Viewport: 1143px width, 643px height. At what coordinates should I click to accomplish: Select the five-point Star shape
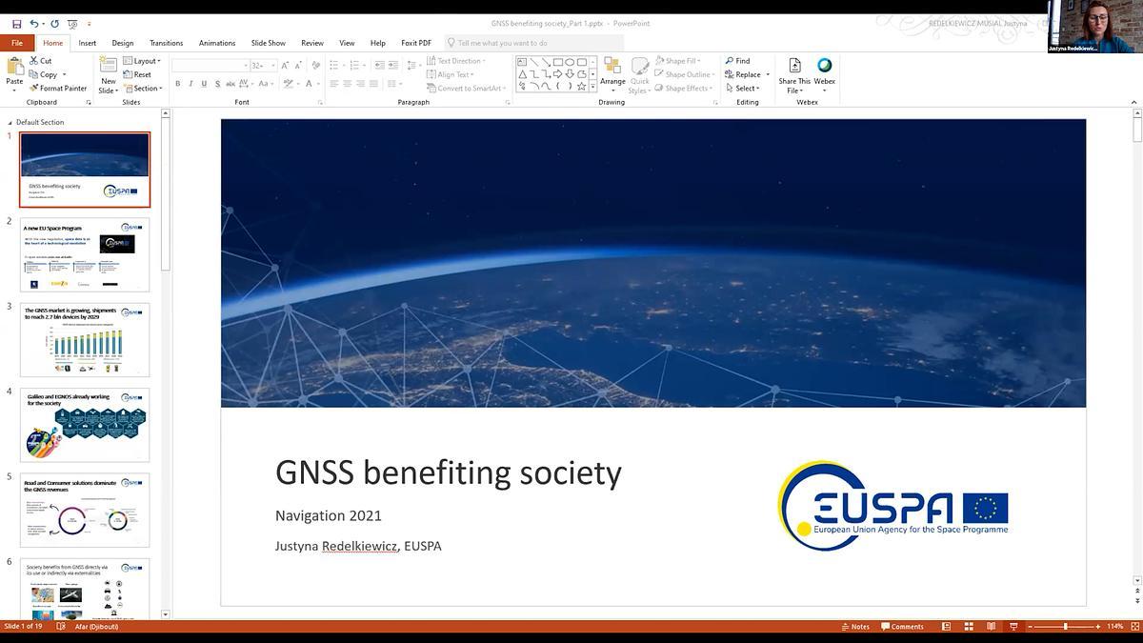pyautogui.click(x=581, y=87)
